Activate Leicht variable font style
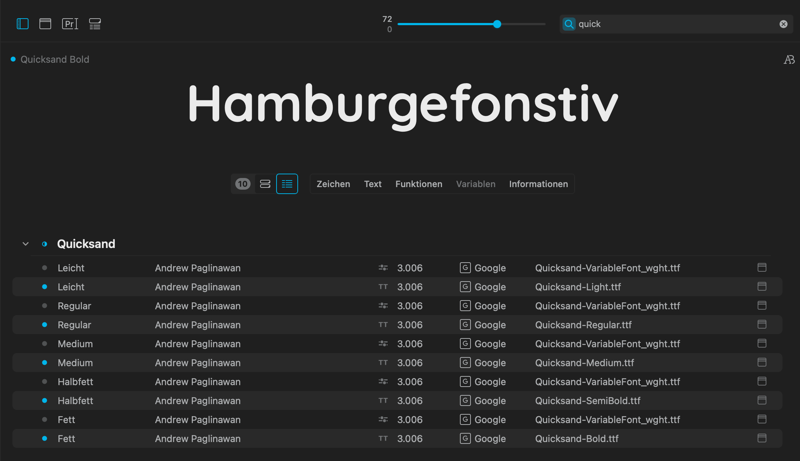Image resolution: width=800 pixels, height=461 pixels. (x=45, y=268)
